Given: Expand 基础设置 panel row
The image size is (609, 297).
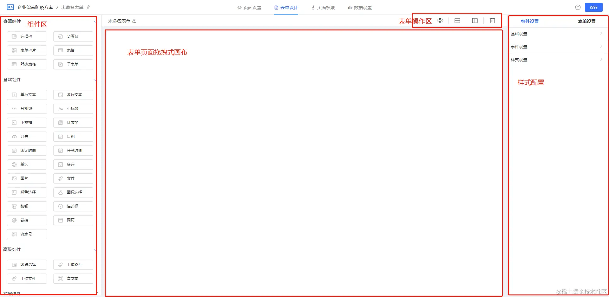Looking at the screenshot, I should pos(557,34).
